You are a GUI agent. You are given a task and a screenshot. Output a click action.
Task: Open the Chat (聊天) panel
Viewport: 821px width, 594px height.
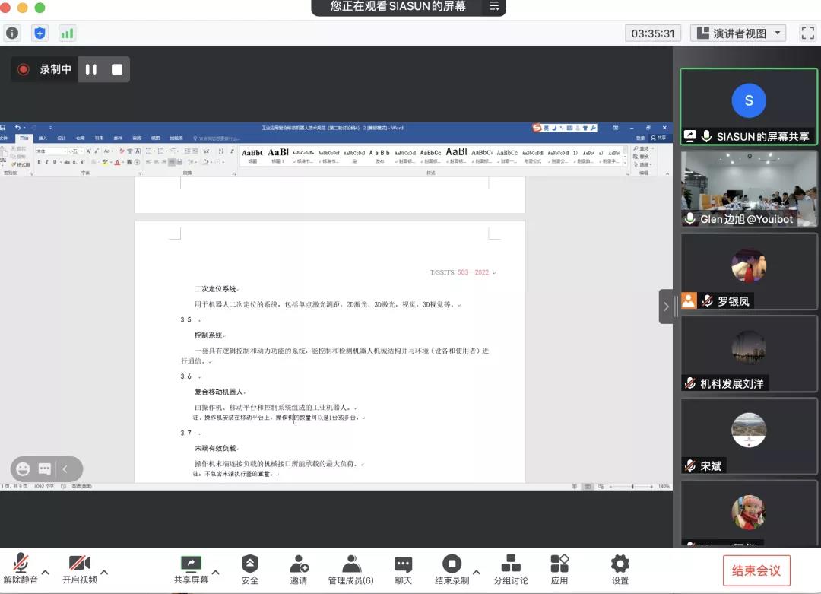click(403, 564)
